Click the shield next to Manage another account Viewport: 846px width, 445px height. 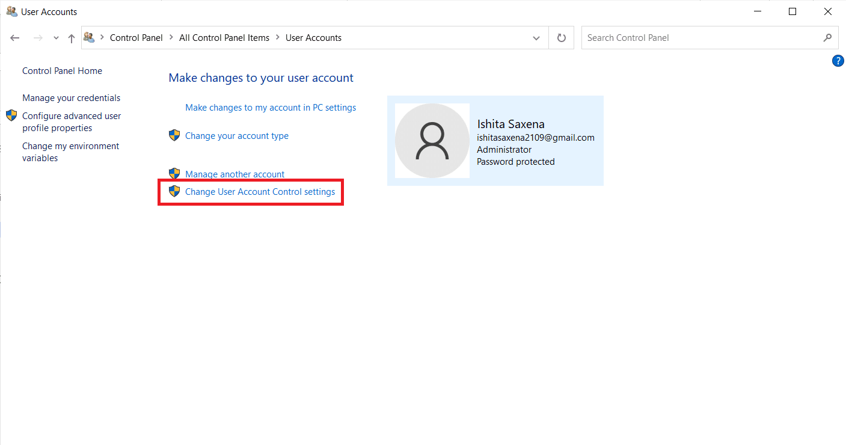(x=174, y=174)
